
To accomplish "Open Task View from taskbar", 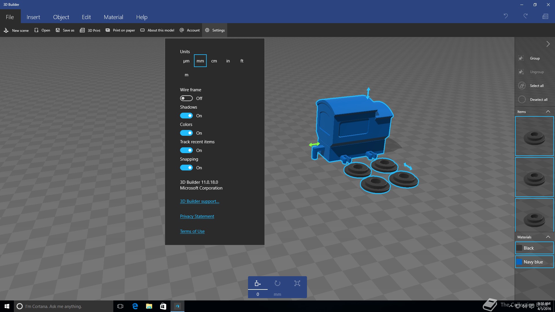I will pos(120,306).
